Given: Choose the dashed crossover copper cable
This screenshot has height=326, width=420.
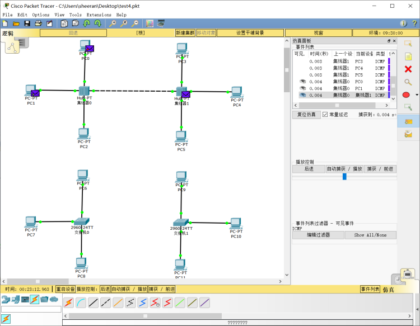Looking at the screenshot, I should (x=105, y=303).
